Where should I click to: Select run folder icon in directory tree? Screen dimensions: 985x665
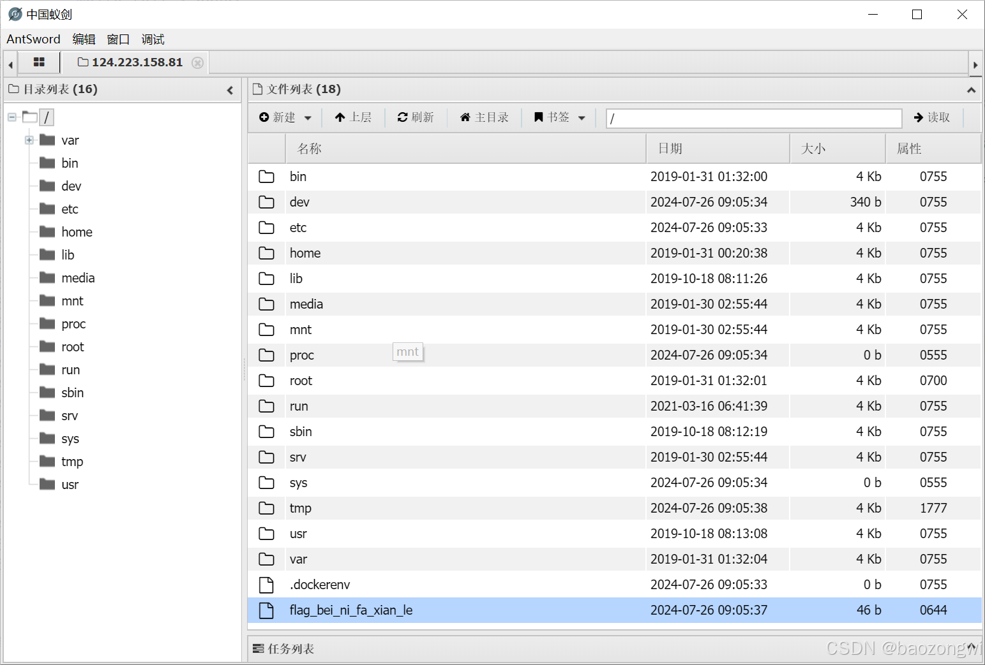pos(47,369)
